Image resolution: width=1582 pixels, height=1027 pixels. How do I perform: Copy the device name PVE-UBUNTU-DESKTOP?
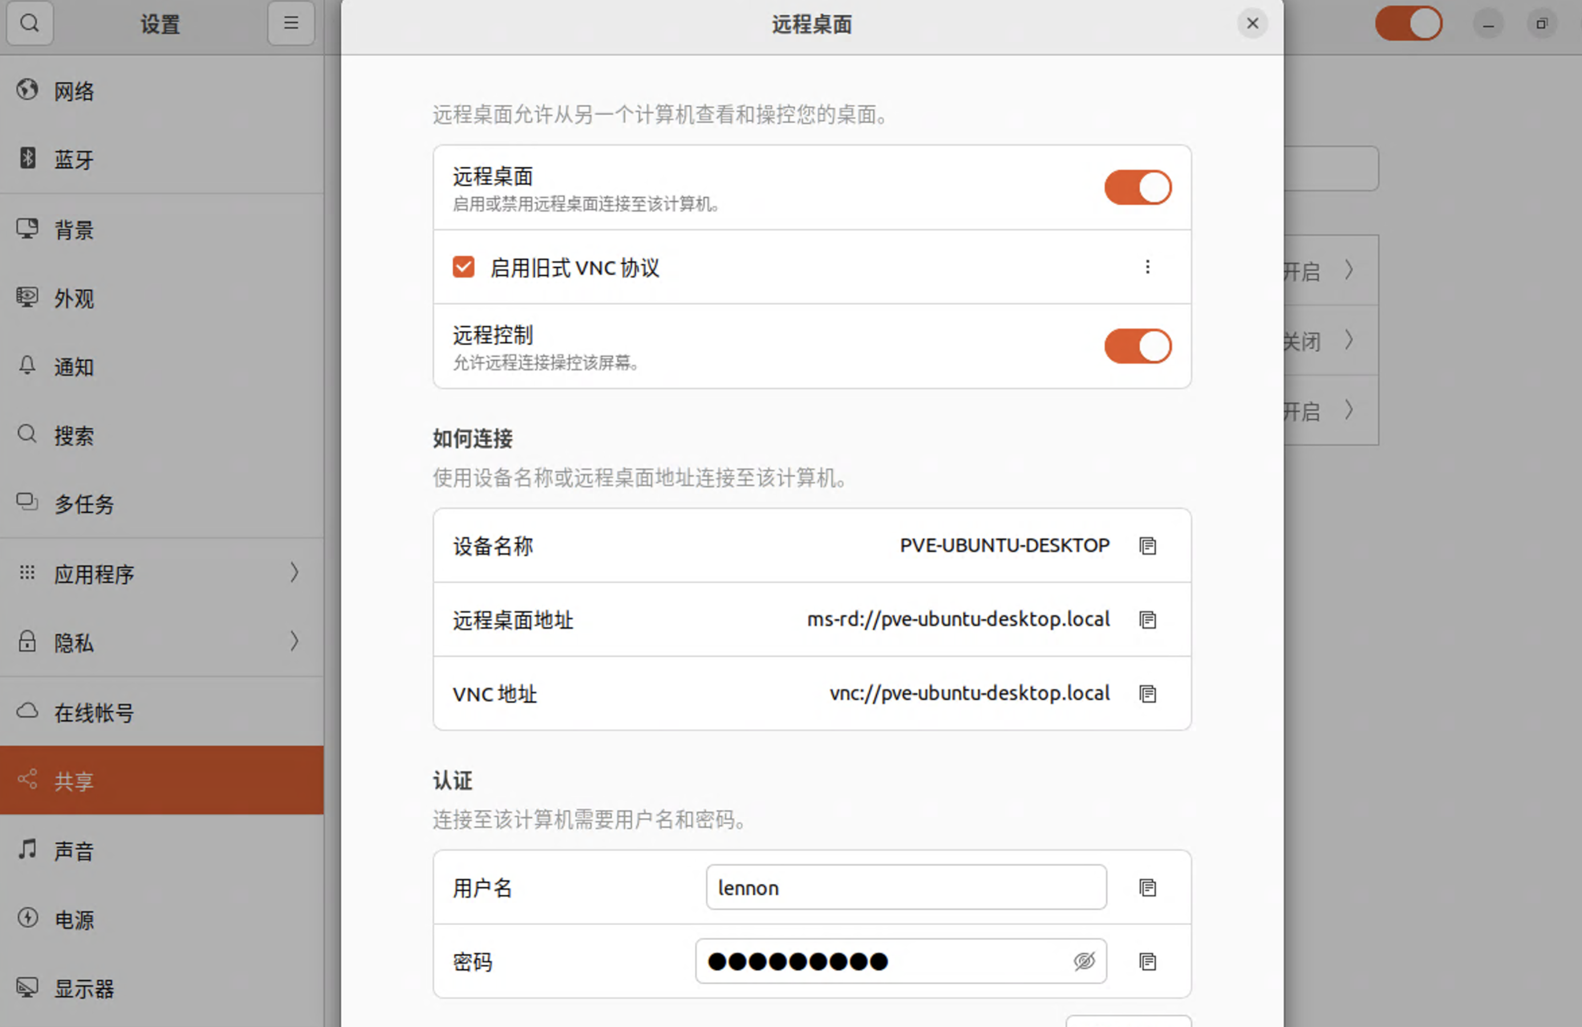(x=1147, y=546)
